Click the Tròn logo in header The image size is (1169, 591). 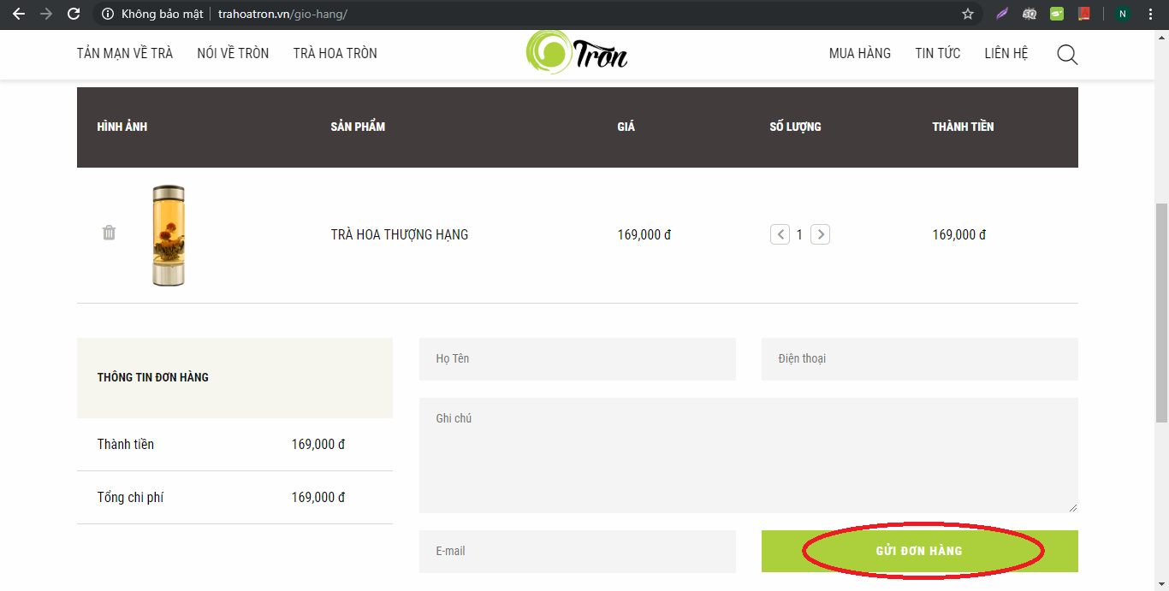point(577,52)
